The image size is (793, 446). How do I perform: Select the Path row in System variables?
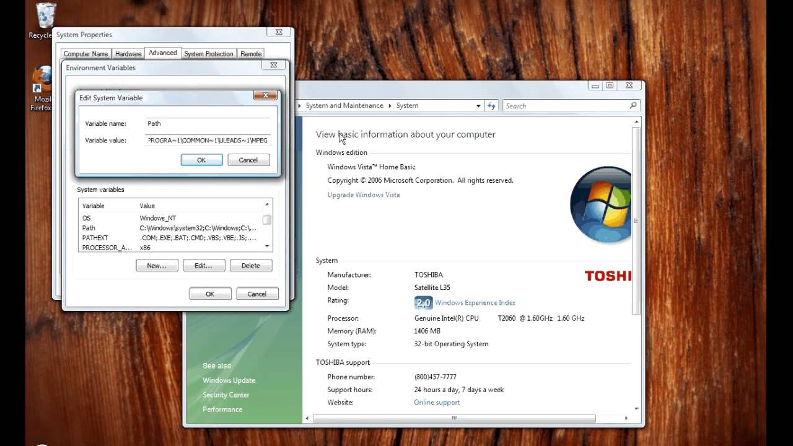click(x=170, y=228)
